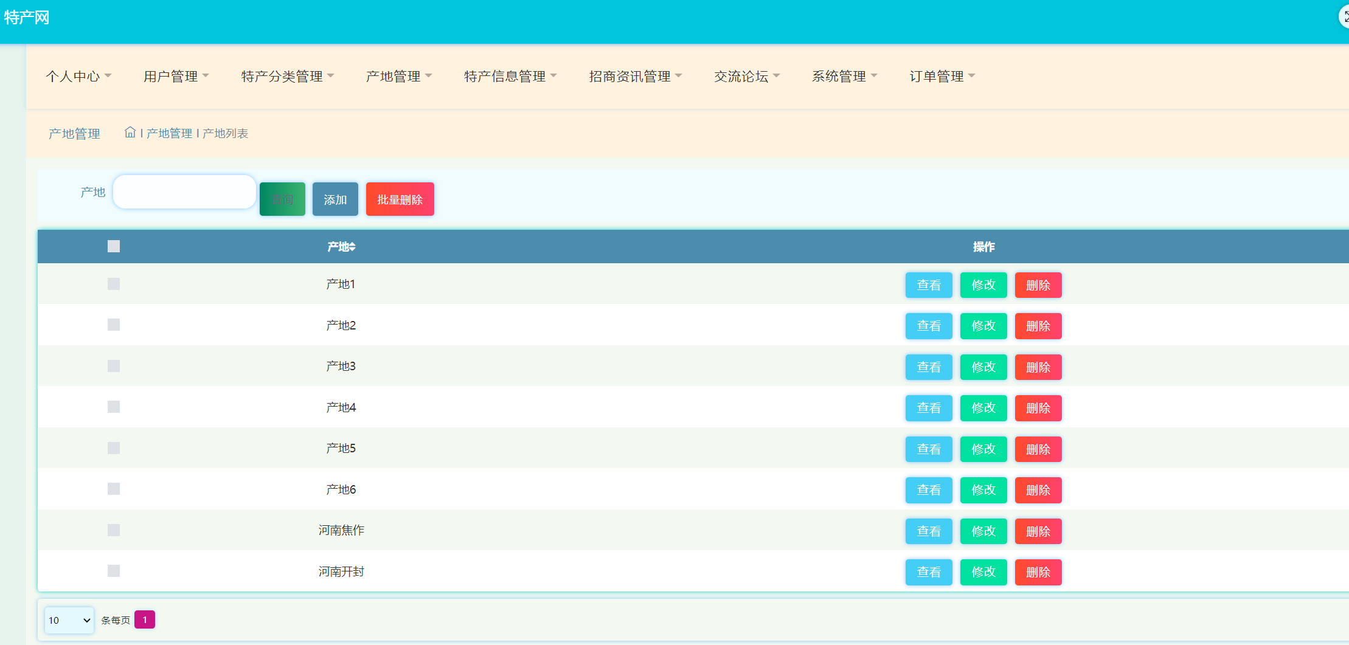Click the 批量删除 button
This screenshot has height=645, width=1349.
tap(400, 199)
